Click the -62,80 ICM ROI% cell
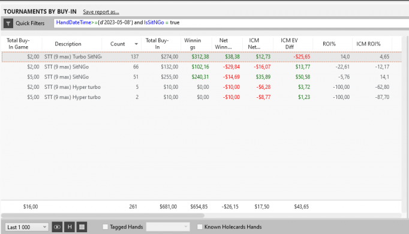 382,87
